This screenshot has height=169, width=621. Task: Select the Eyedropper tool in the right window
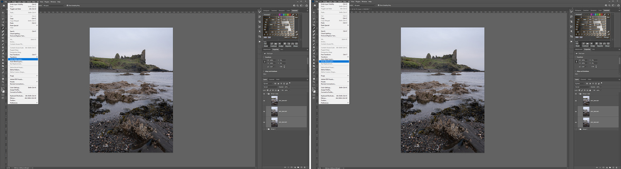(x=314, y=28)
